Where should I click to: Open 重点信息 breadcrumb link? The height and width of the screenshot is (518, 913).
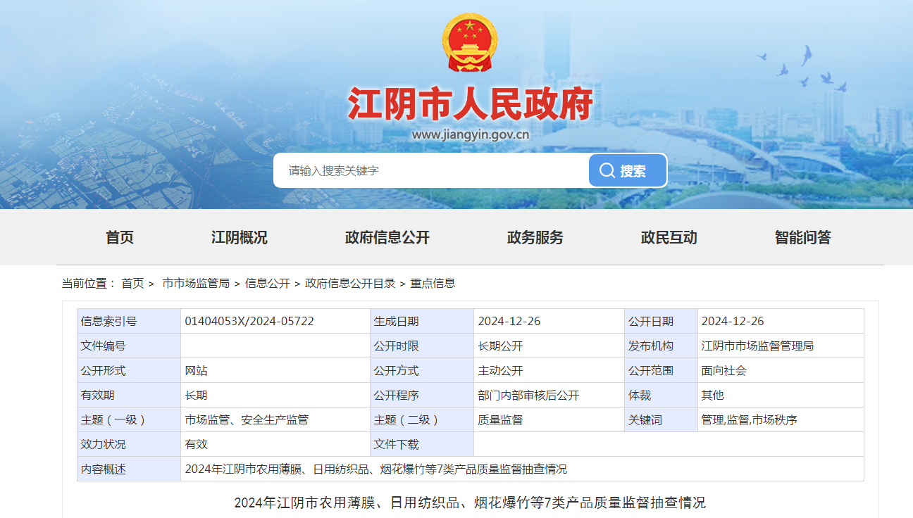433,283
